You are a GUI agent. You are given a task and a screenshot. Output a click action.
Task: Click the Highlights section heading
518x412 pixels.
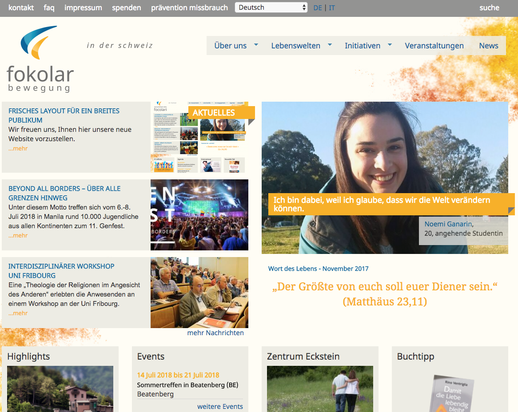[x=28, y=357]
